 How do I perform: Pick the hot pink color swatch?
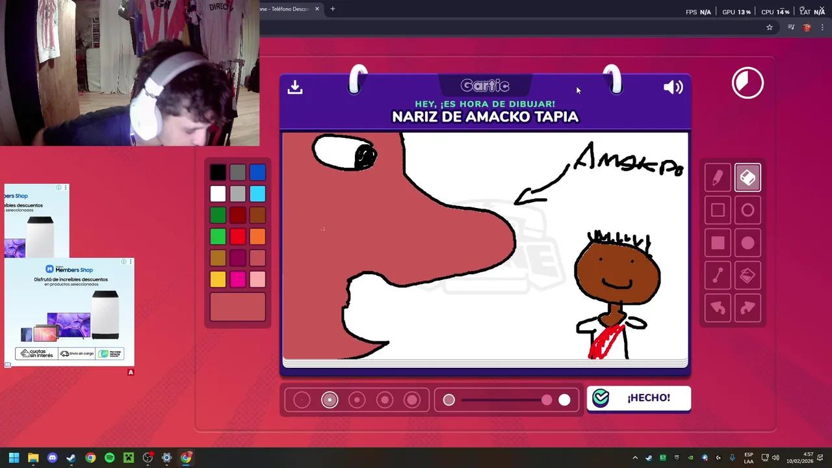pyautogui.click(x=238, y=279)
